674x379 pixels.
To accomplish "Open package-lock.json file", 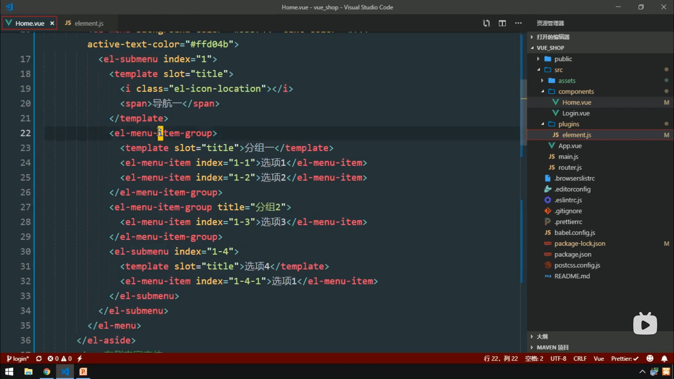I will [580, 244].
